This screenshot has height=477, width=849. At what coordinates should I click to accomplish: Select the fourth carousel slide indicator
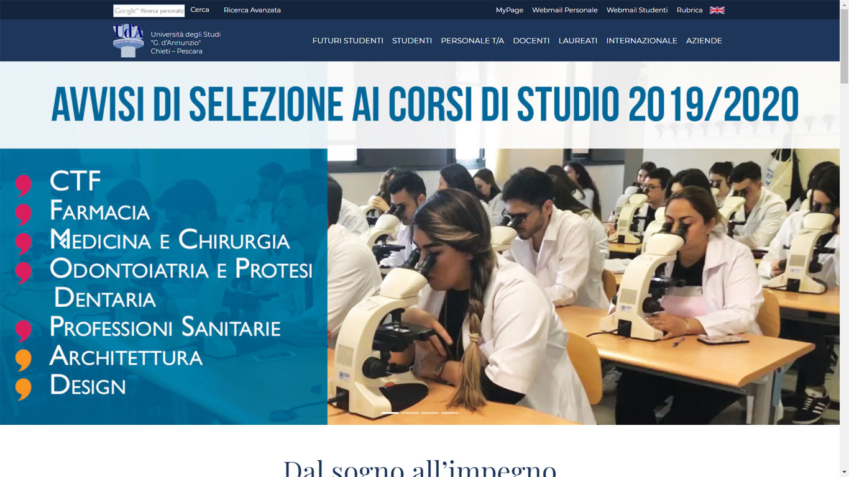[449, 412]
